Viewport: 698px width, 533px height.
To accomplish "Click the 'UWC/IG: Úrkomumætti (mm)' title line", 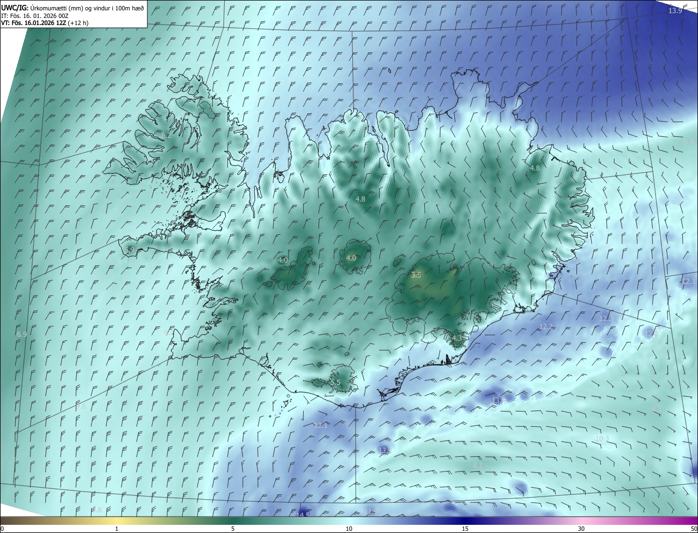I will point(73,8).
